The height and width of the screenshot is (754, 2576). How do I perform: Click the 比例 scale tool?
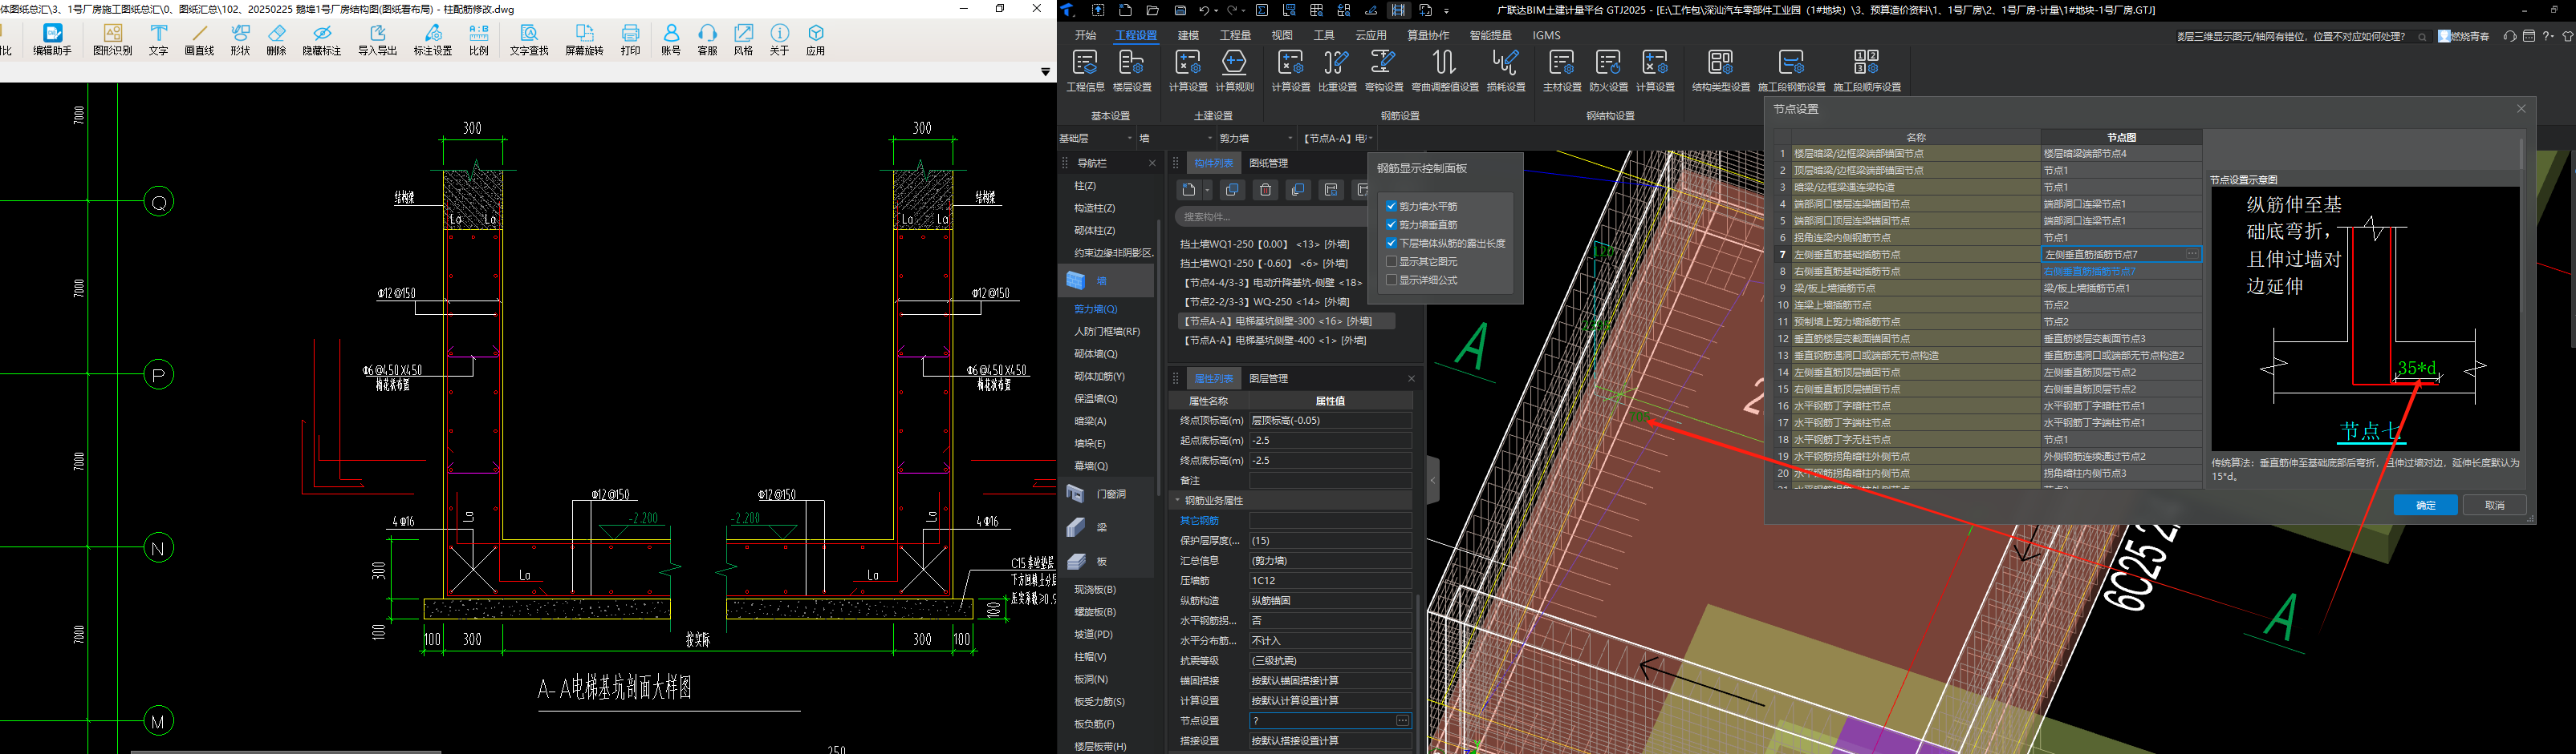pyautogui.click(x=479, y=40)
